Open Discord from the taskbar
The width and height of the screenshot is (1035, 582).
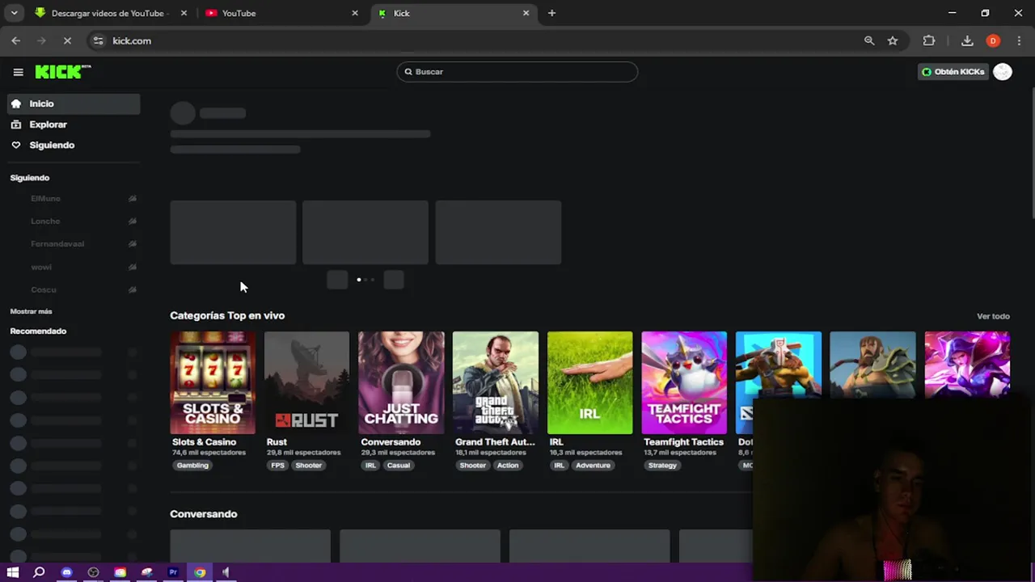(66, 572)
